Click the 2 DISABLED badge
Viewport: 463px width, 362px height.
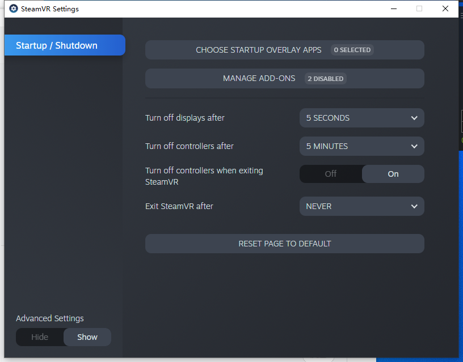pyautogui.click(x=325, y=78)
